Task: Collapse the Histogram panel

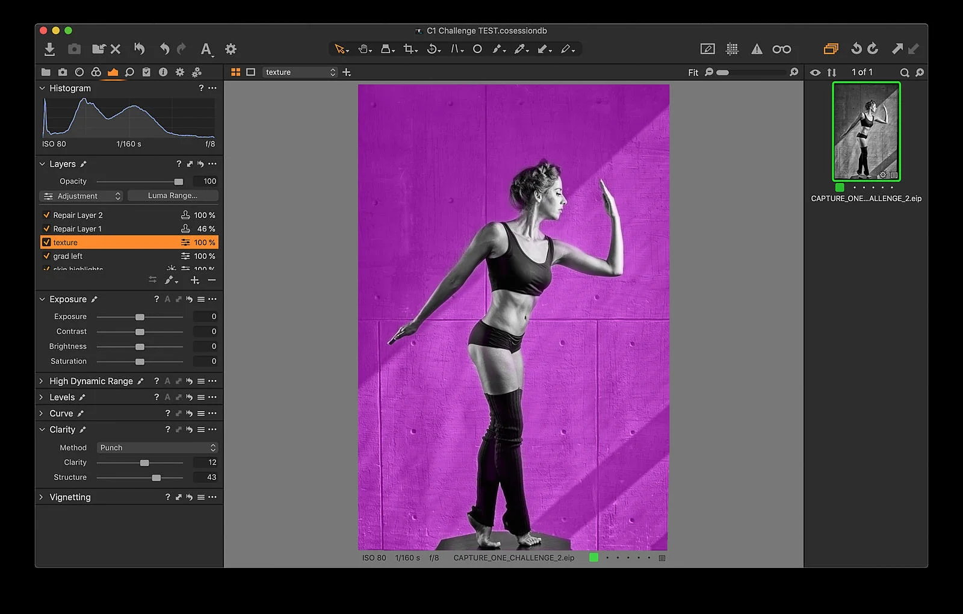Action: click(42, 88)
